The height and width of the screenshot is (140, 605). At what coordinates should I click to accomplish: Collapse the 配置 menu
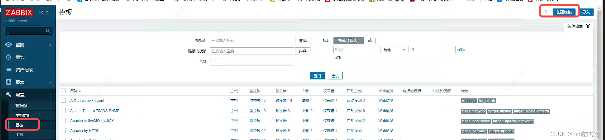(x=50, y=95)
